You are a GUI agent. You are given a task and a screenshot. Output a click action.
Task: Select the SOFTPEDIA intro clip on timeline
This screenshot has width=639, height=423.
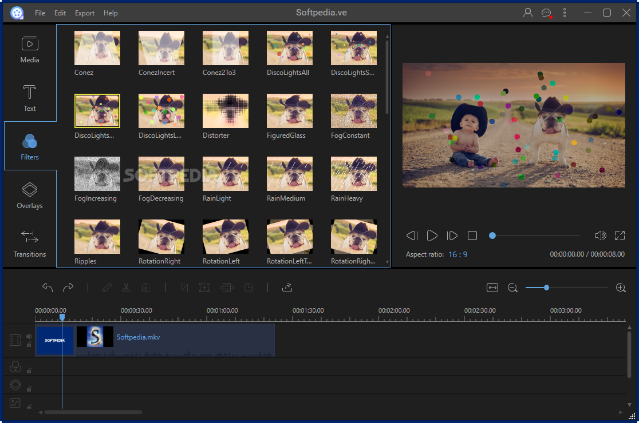click(54, 341)
